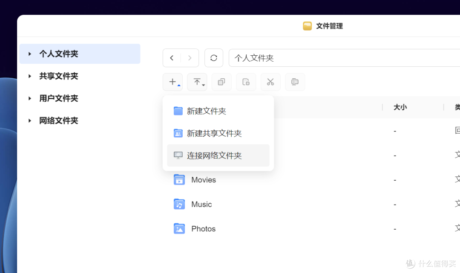Expand the 网络文件夹 tree arrow
The image size is (460, 273).
tap(30, 121)
